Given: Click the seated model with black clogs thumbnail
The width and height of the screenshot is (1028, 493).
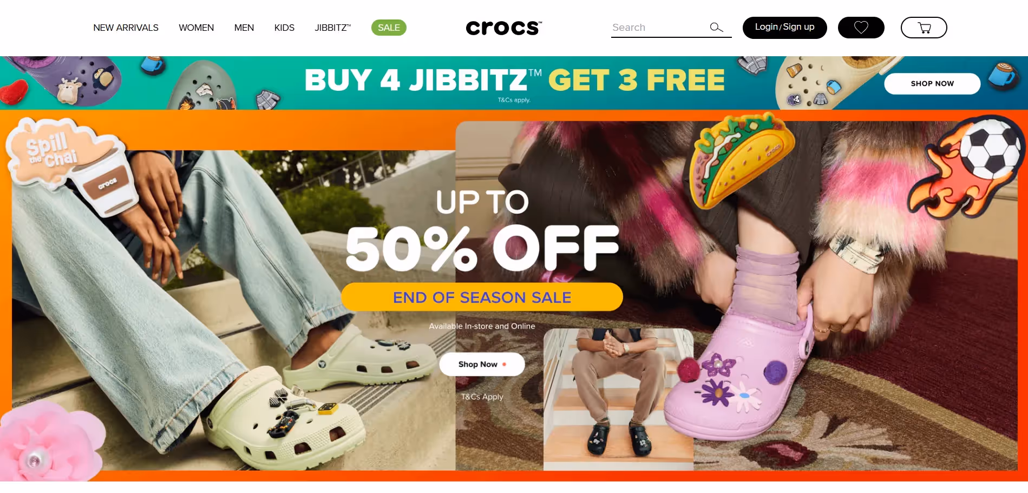Looking at the screenshot, I should (x=618, y=399).
